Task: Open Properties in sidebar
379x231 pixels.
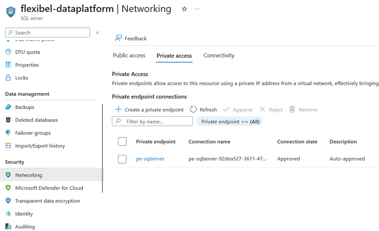Action: click(27, 65)
